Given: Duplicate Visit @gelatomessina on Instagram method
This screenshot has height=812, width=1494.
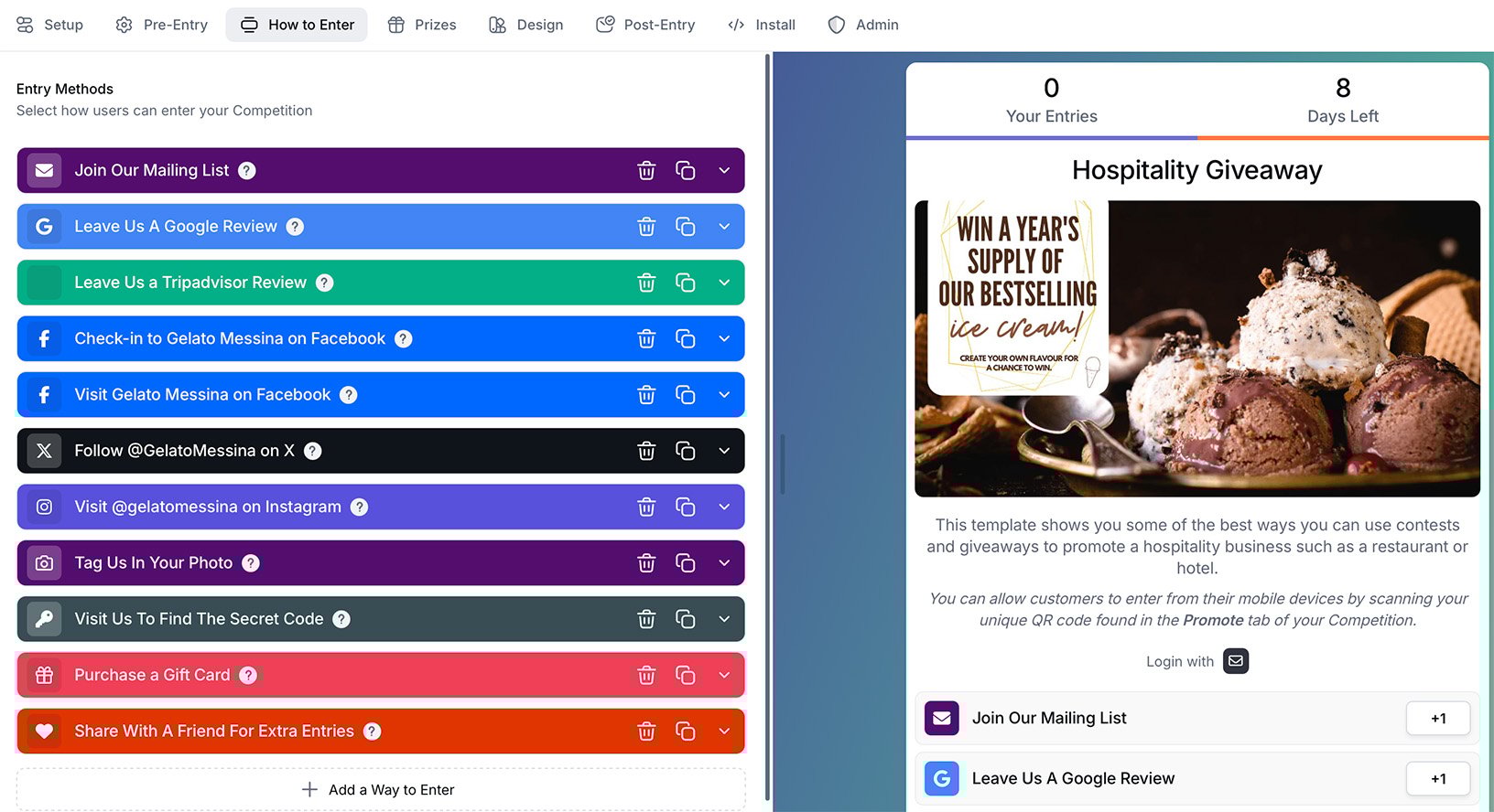Looking at the screenshot, I should [x=685, y=507].
